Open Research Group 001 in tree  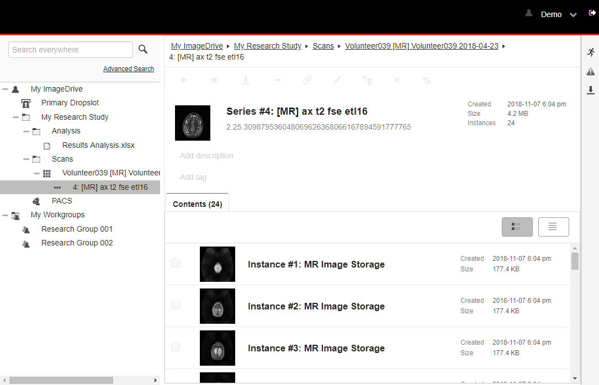click(x=77, y=229)
